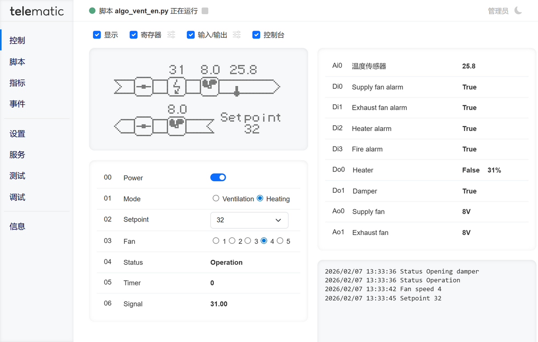Click the heater lightning icon in display
This screenshot has height=342, width=538.
177,87
